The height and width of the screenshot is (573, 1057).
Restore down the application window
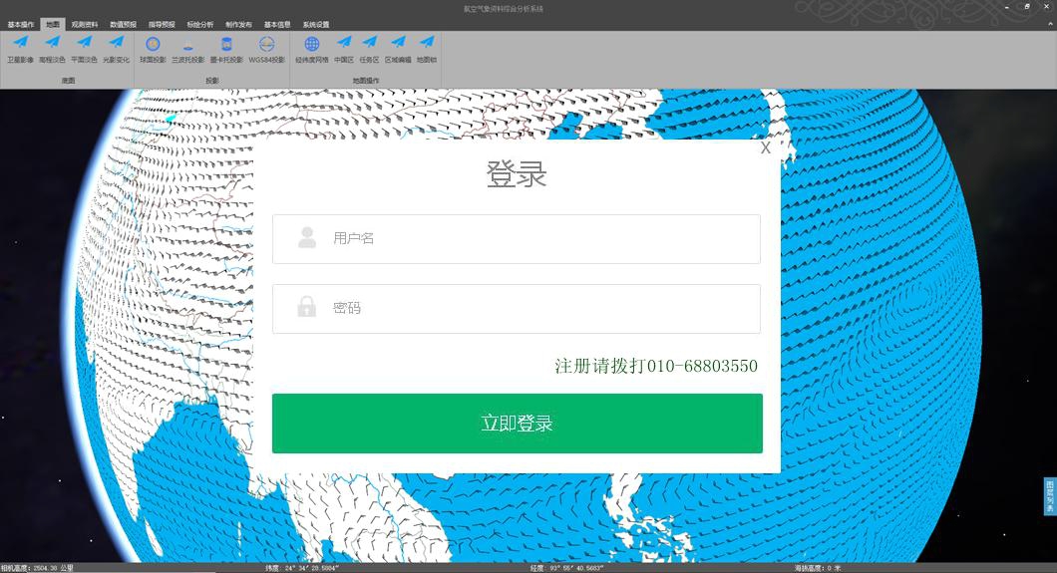[x=1027, y=7]
